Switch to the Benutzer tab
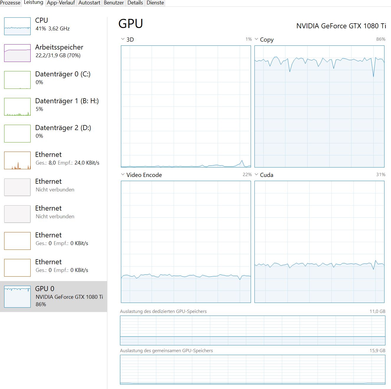The height and width of the screenshot is (389, 391). (114, 3)
